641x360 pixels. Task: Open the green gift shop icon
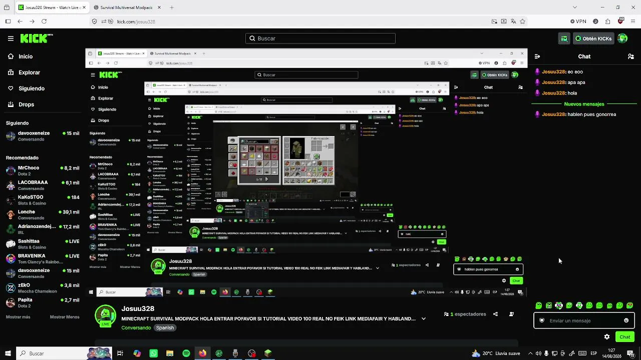coord(564,38)
